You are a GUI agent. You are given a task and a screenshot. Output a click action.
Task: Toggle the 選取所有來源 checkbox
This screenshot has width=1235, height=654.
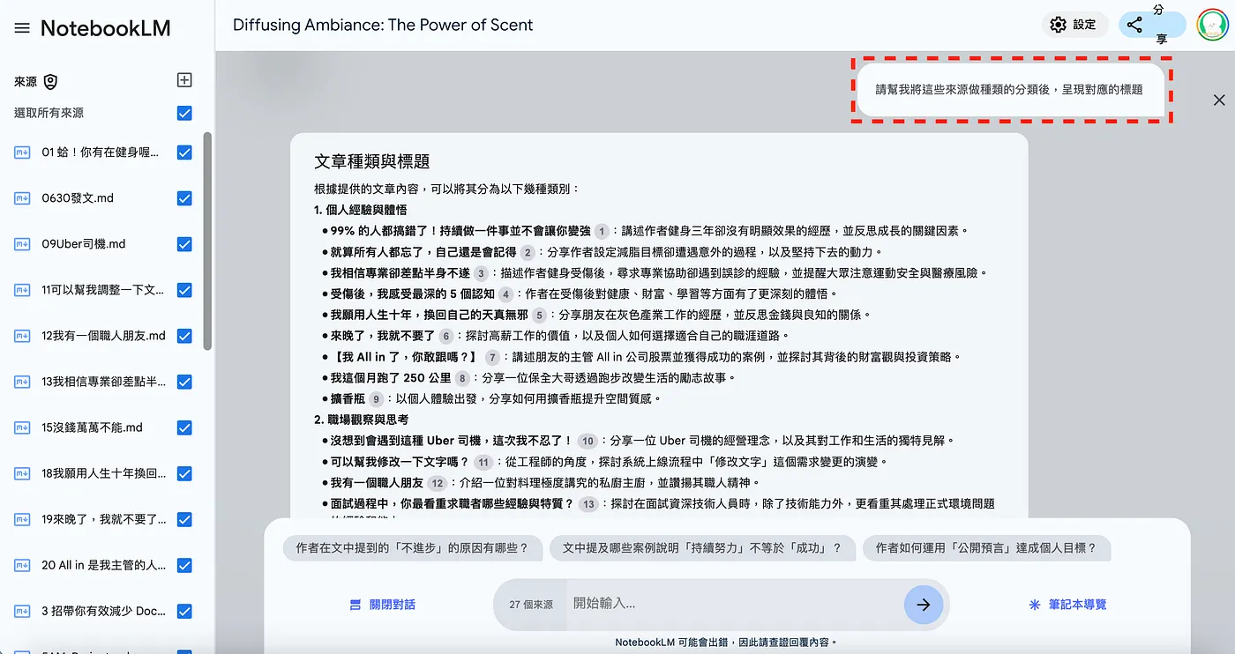click(x=184, y=113)
